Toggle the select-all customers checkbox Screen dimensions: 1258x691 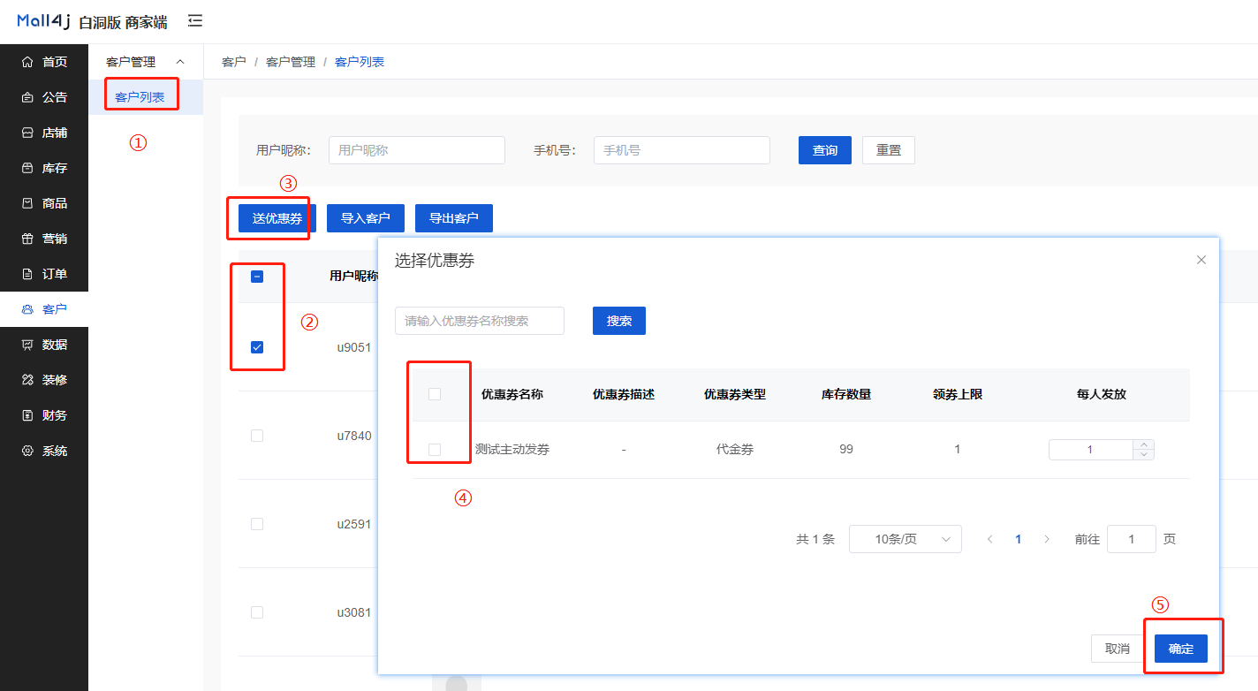coord(257,277)
